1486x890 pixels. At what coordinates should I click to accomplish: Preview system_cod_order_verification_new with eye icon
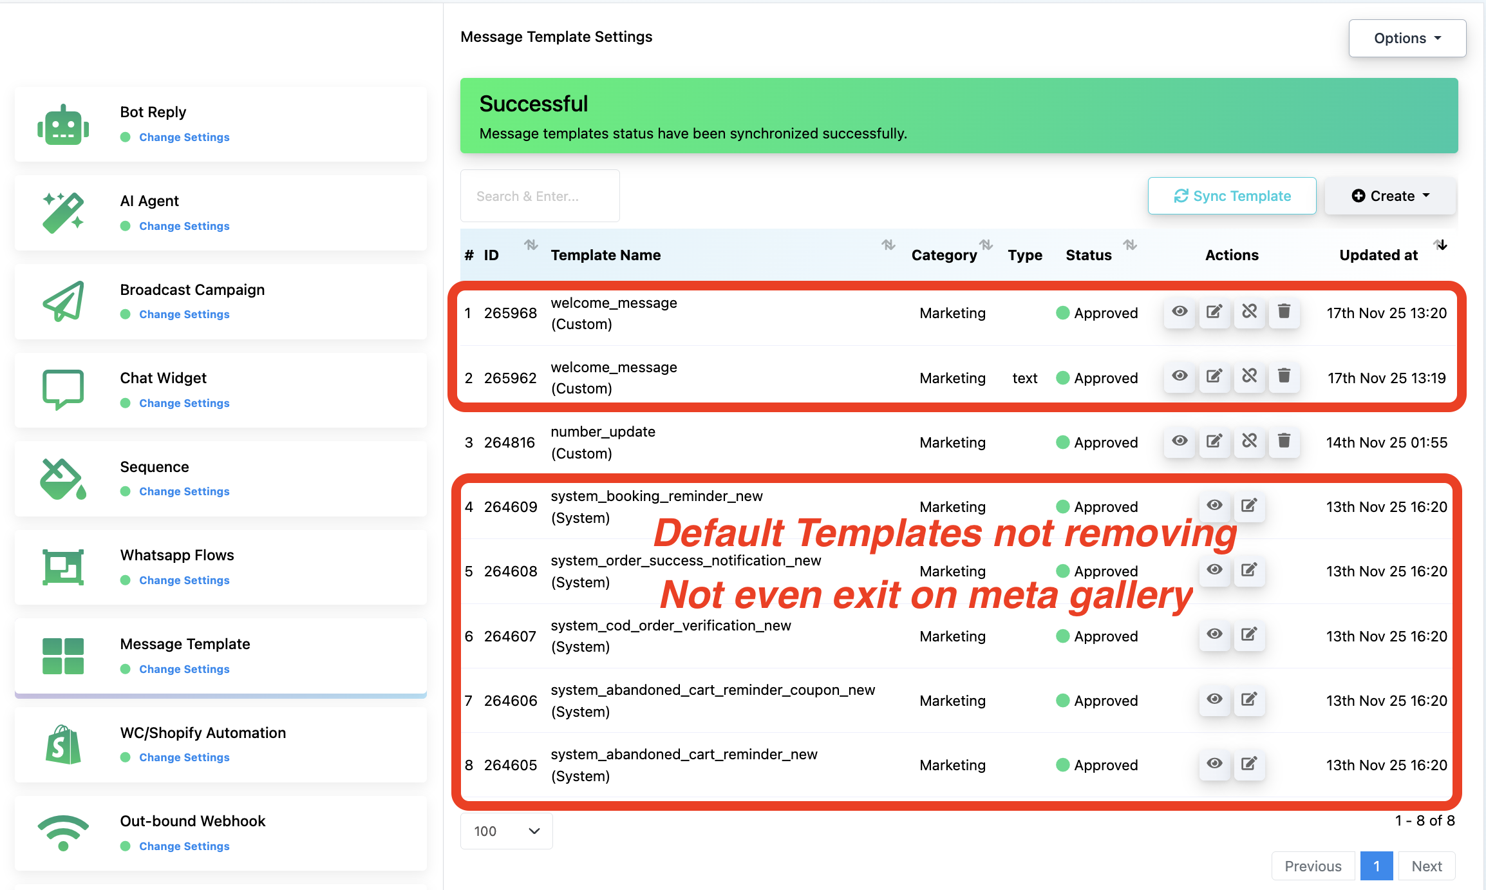pos(1214,635)
